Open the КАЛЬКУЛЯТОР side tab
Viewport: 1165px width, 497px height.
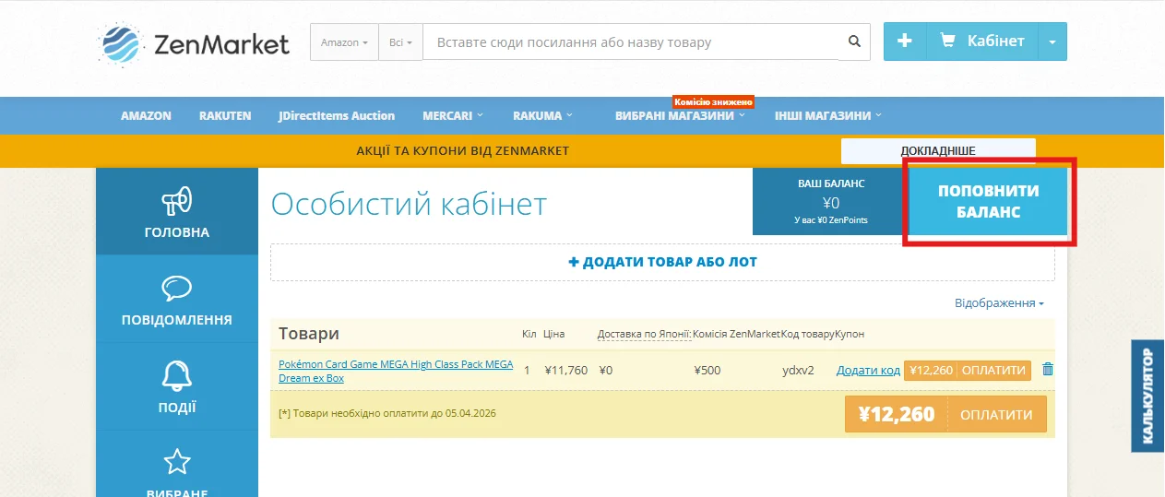click(1148, 396)
